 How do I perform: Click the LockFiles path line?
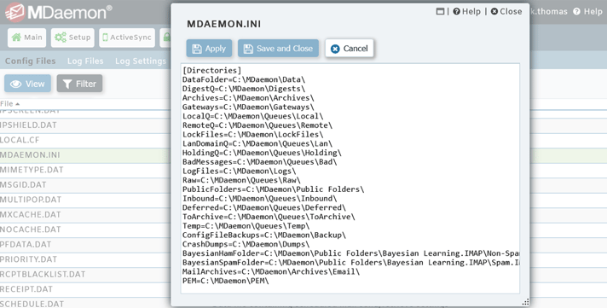pos(253,135)
